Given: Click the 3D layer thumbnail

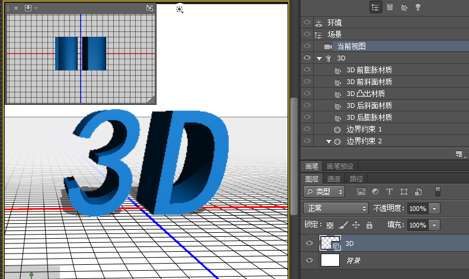Looking at the screenshot, I should pyautogui.click(x=330, y=243).
